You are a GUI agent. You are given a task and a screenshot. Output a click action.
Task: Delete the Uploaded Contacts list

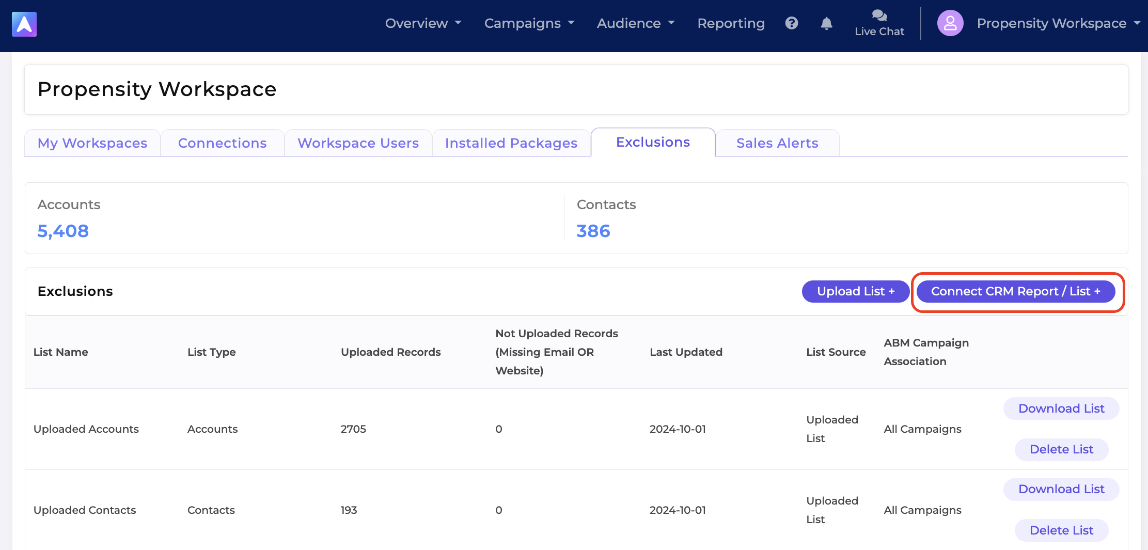pyautogui.click(x=1061, y=530)
